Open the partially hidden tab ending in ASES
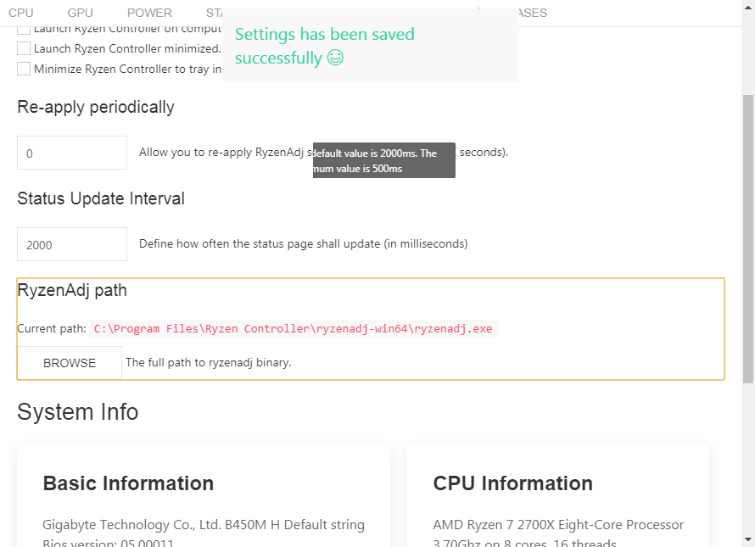 [529, 13]
